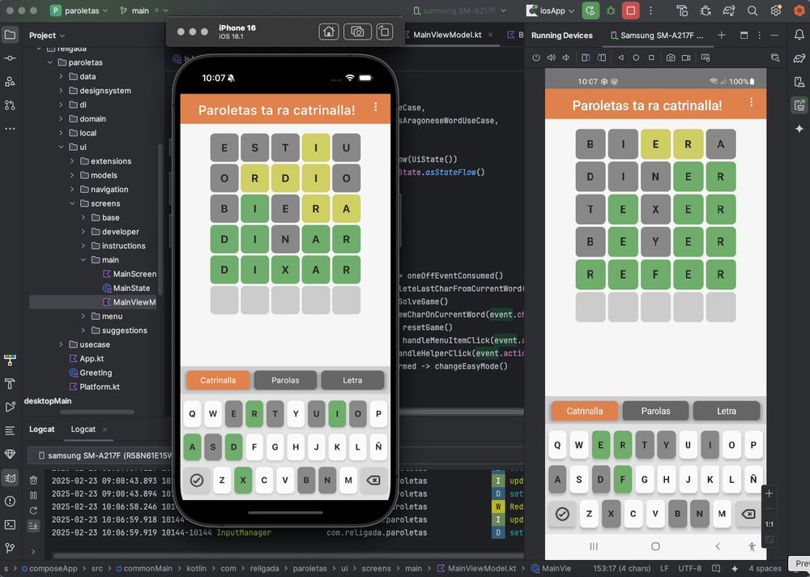Expand the designsystem folder
The width and height of the screenshot is (810, 577).
click(61, 91)
